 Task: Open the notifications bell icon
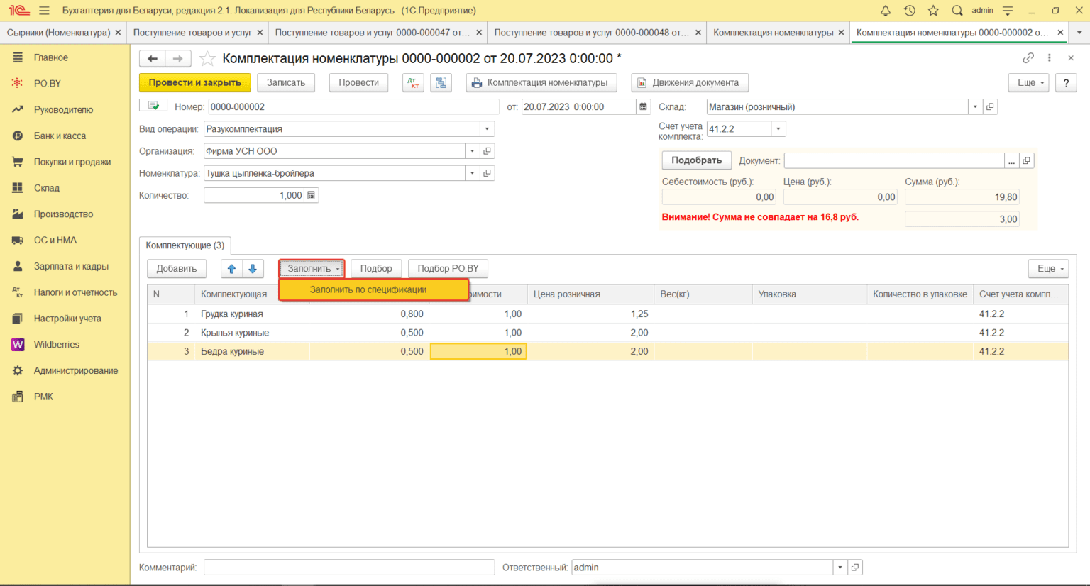pos(885,11)
